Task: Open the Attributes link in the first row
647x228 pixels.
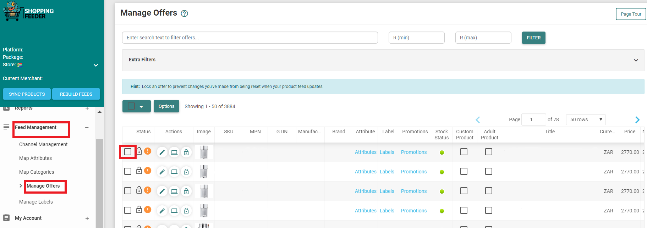Action: click(x=366, y=152)
